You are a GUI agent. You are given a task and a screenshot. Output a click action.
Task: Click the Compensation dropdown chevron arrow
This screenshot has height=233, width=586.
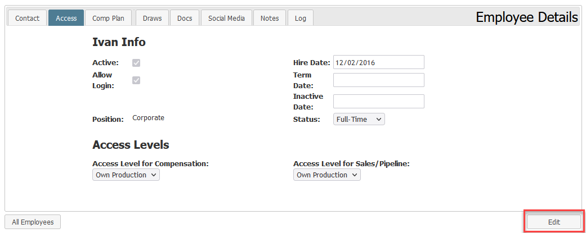click(153, 175)
